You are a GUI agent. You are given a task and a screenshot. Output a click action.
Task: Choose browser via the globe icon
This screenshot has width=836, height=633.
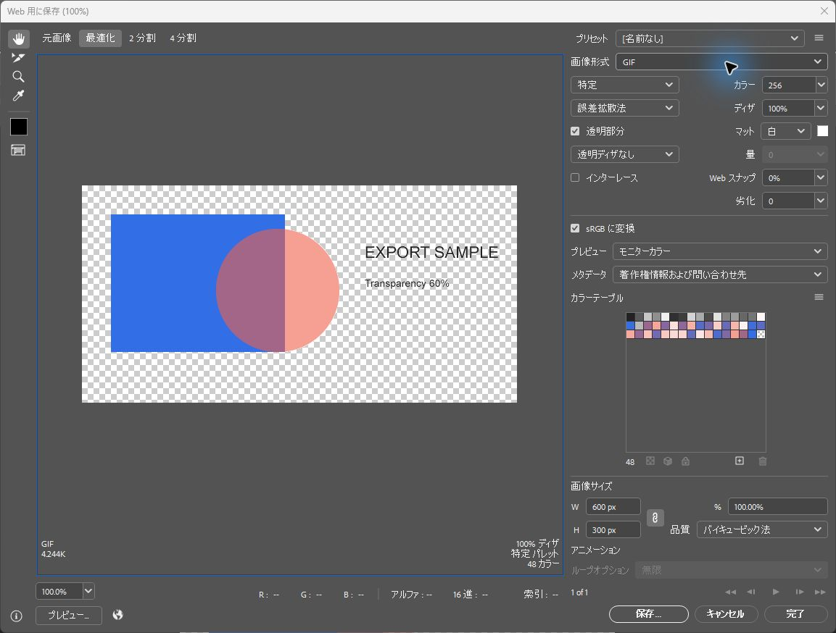118,615
